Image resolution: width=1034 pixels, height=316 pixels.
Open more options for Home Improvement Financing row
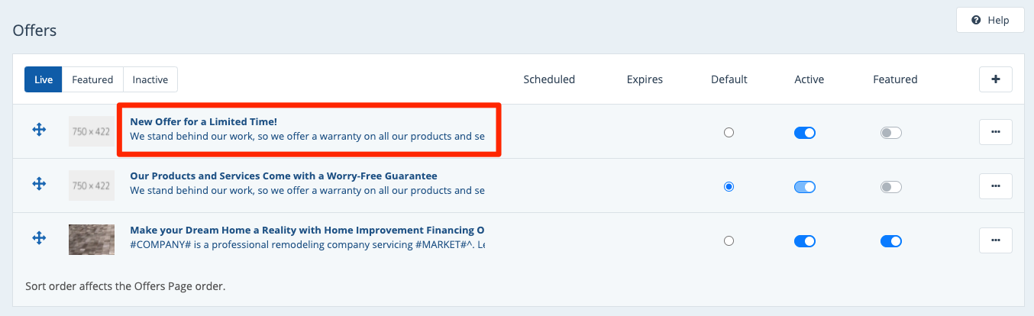click(995, 240)
